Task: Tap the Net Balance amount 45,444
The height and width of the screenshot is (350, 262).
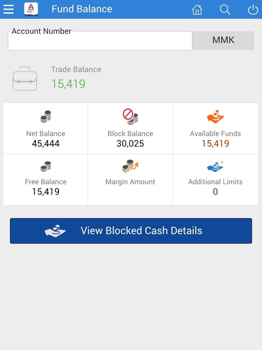Action: click(46, 144)
